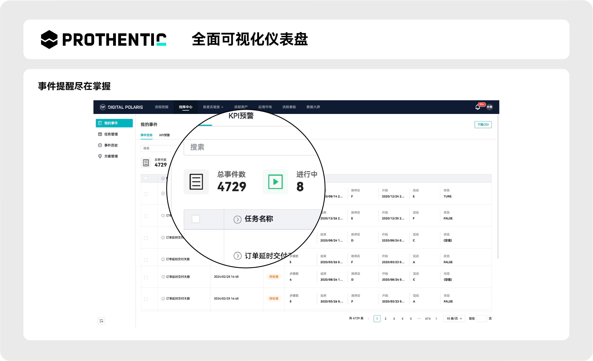Click the 事件历史 clock icon
Viewport: 593px width, 361px height.
[x=100, y=145]
